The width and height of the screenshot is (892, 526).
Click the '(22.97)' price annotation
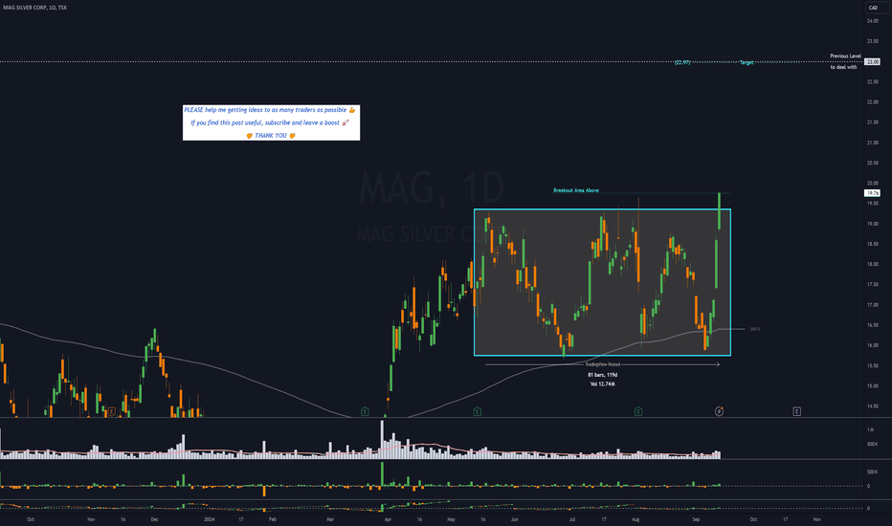point(682,62)
